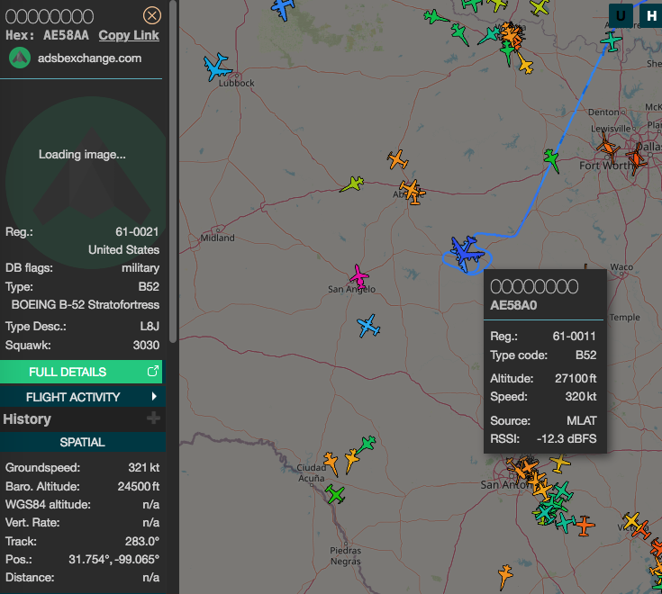The image size is (662, 594).
Task: Select the red-orange helicopter over Fort Worth
Action: [636, 157]
